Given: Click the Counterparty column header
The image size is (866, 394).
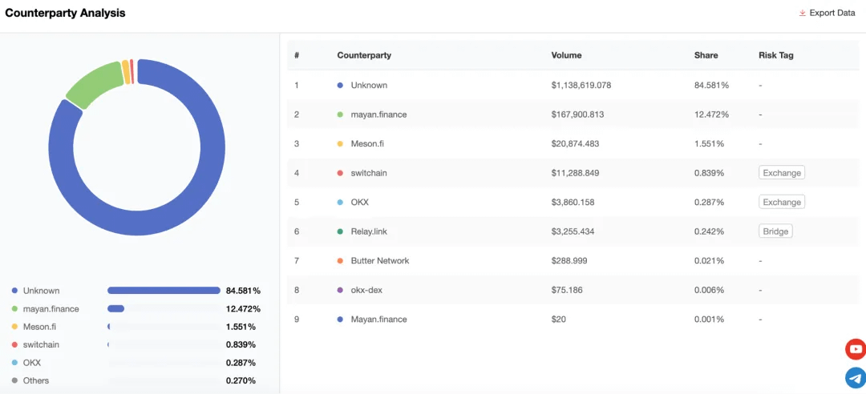Looking at the screenshot, I should click(x=364, y=55).
